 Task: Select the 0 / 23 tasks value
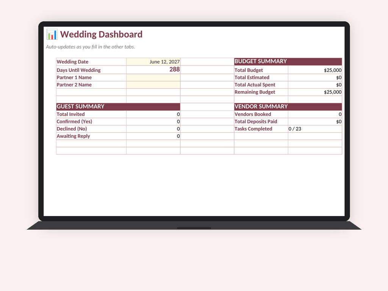coord(315,129)
